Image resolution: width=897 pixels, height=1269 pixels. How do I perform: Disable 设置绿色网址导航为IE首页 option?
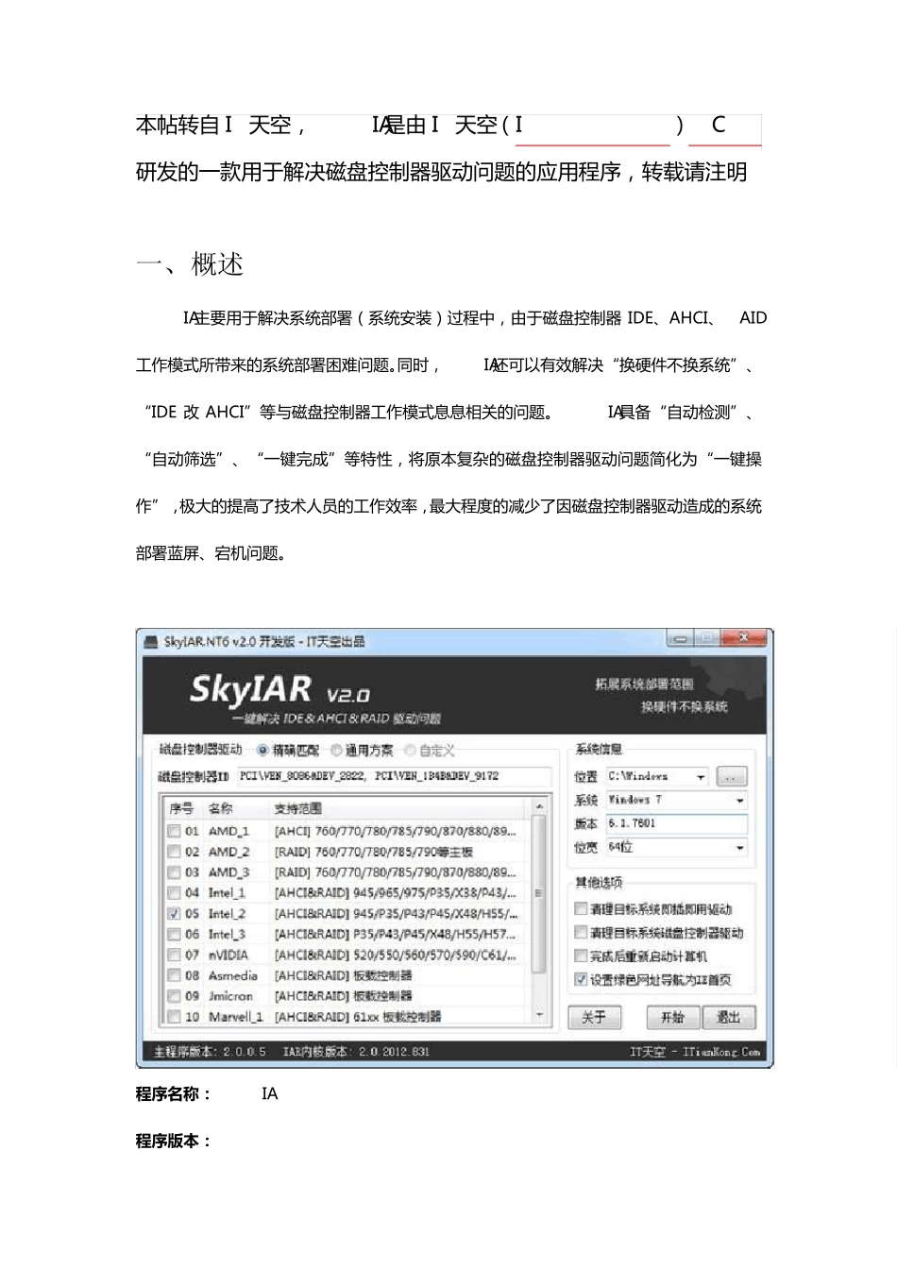coord(581,980)
